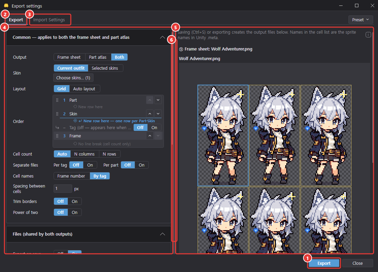Viewport: 378px width, 272px height.
Task: Select the middle sprite cell in the second row
Action: [x=275, y=220]
